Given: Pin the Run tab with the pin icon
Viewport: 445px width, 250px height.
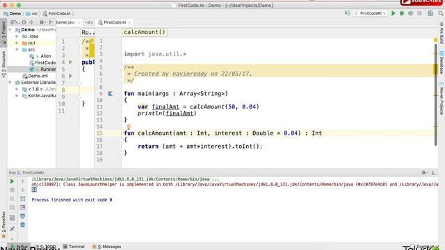Looking at the screenshot, I should click(x=12, y=228).
